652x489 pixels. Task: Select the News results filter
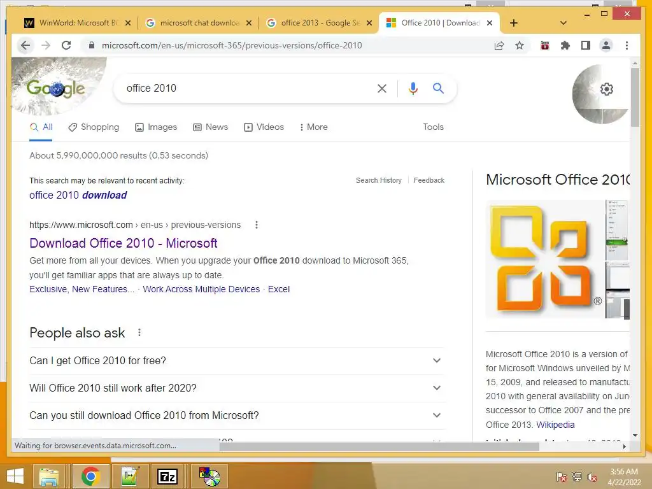[x=210, y=127]
